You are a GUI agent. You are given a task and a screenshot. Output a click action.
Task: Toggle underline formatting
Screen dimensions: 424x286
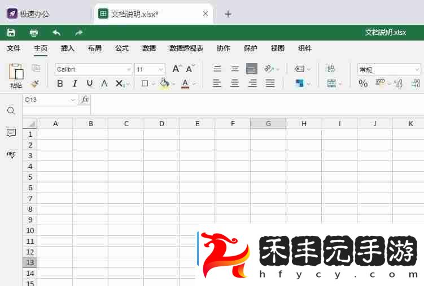90,83
